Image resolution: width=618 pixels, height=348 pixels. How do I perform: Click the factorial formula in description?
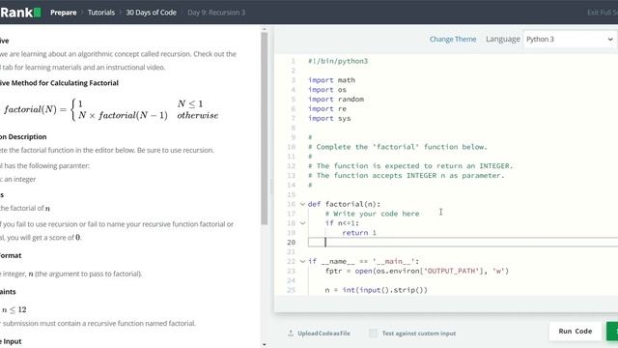coord(111,109)
